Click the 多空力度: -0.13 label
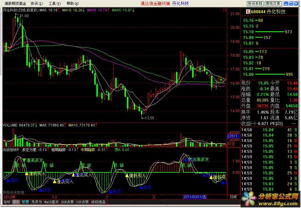The image size is (301, 208). (x=34, y=150)
